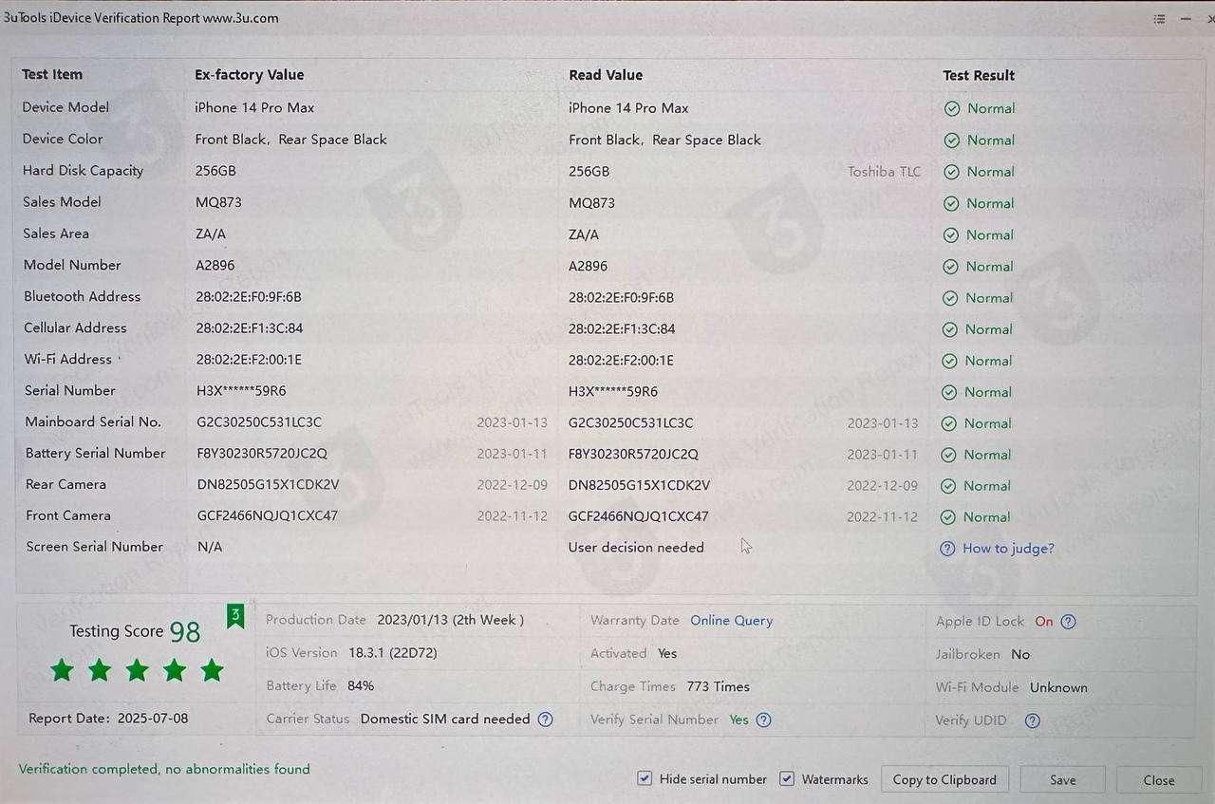
Task: Click the Normal checkmark for Bluetooth Address
Action: [949, 298]
